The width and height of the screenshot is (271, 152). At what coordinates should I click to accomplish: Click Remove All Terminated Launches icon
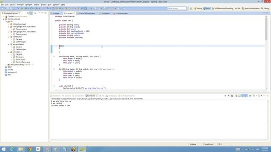[x=232, y=96]
